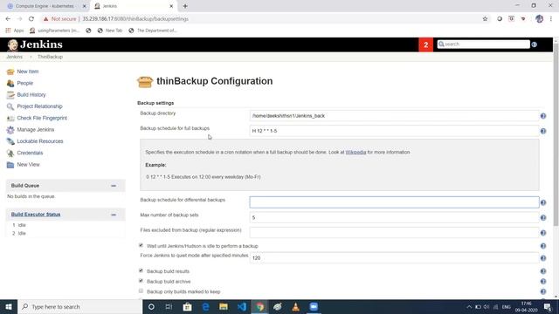Switch to Compute Engine browser tab
The image size is (559, 314).
coord(46,6)
